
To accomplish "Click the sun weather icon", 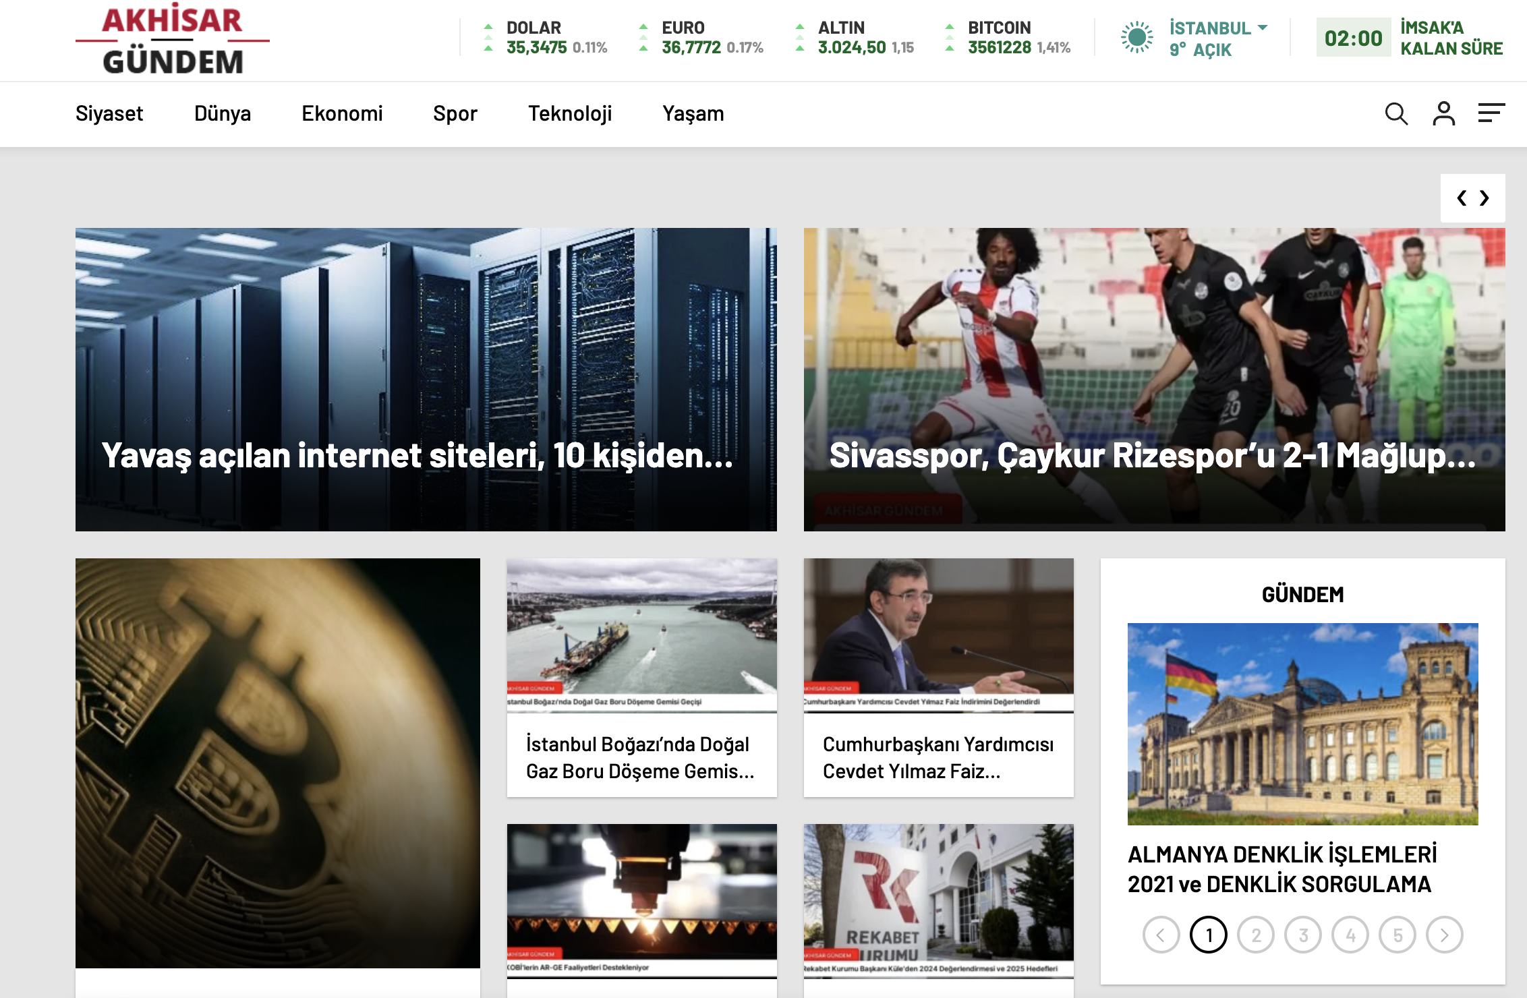I will click(1136, 38).
